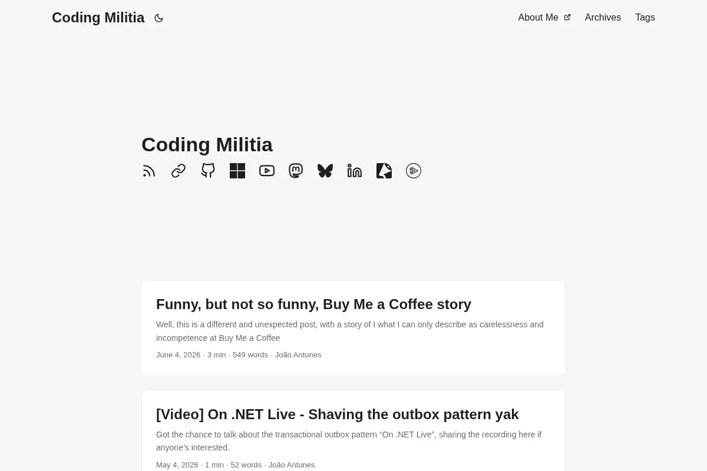The width and height of the screenshot is (707, 471).
Task: Open the Mastodon profile icon
Action: pos(296,171)
